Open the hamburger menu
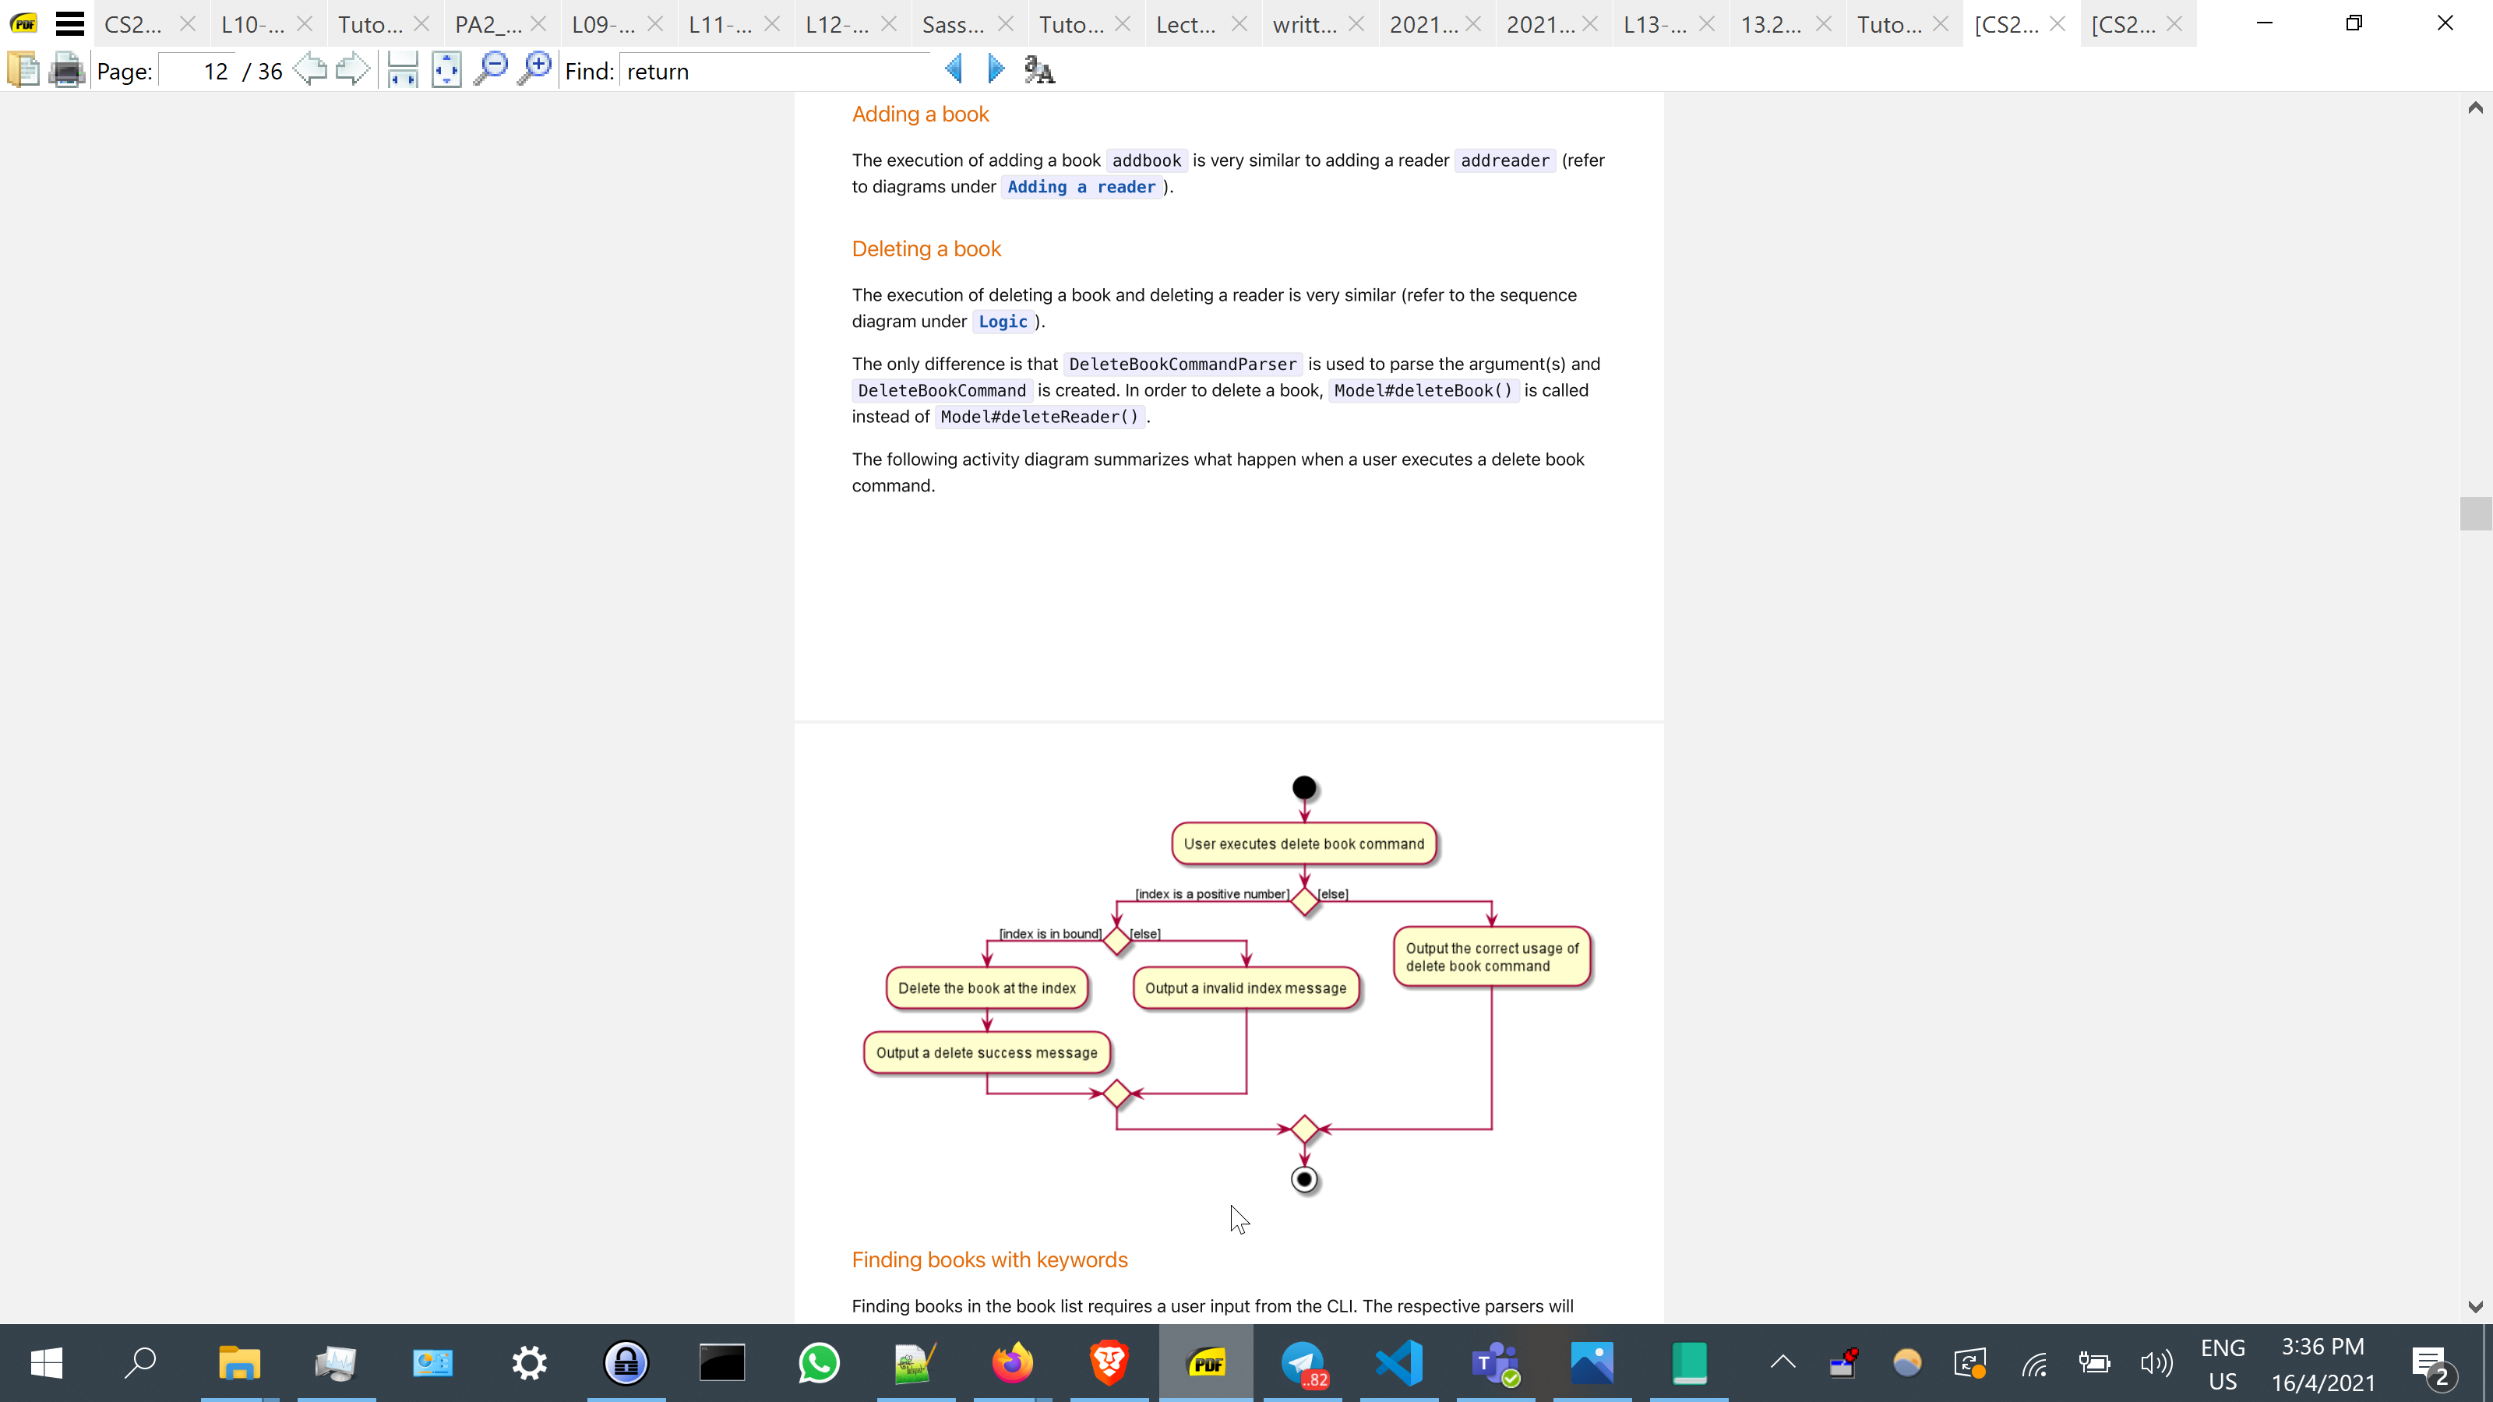Screen dimensions: 2493x1402 (x=69, y=23)
